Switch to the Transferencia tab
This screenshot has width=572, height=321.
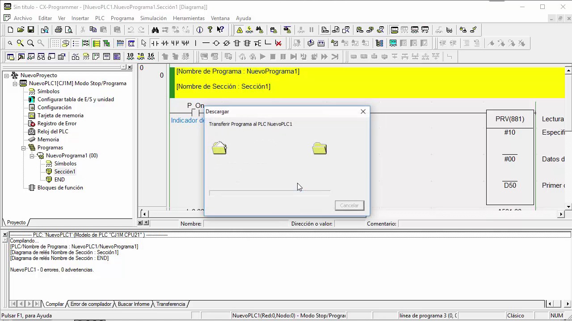(171, 304)
